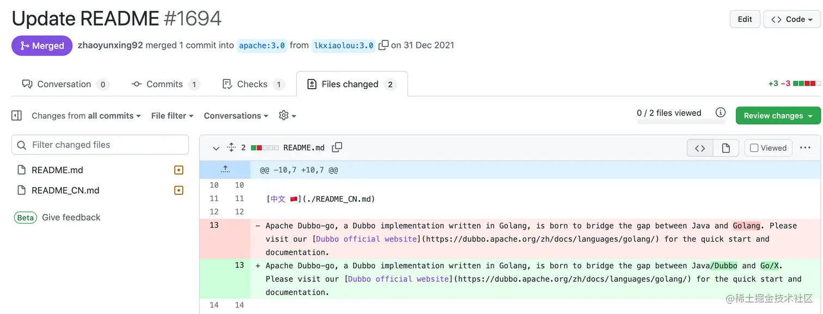Switch to rich diff document icon

click(726, 148)
